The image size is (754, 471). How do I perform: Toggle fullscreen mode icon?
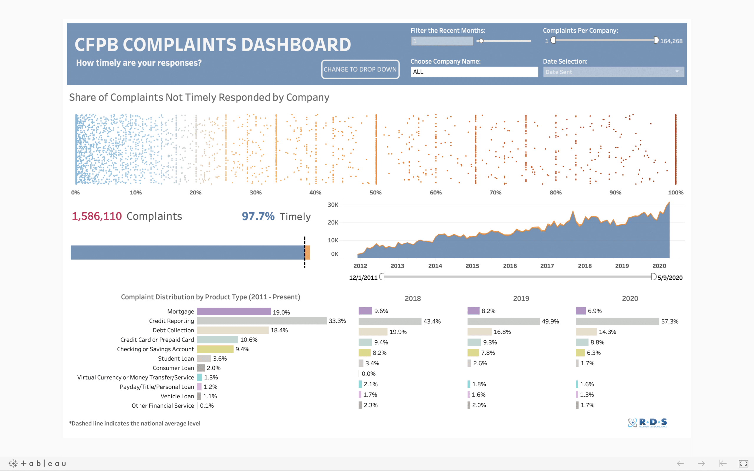click(x=743, y=464)
